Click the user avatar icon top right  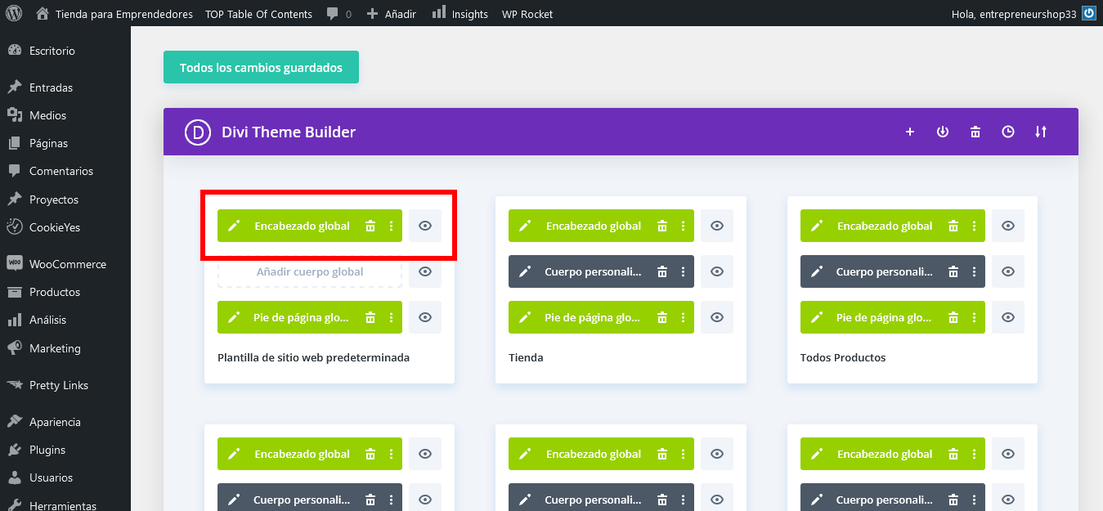[1088, 13]
